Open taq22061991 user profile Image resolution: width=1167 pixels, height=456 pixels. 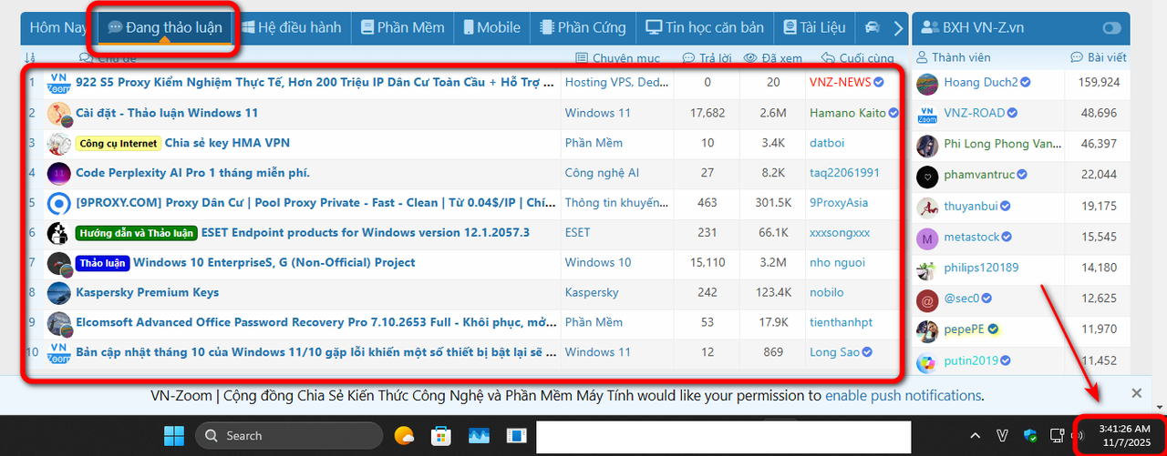[844, 173]
